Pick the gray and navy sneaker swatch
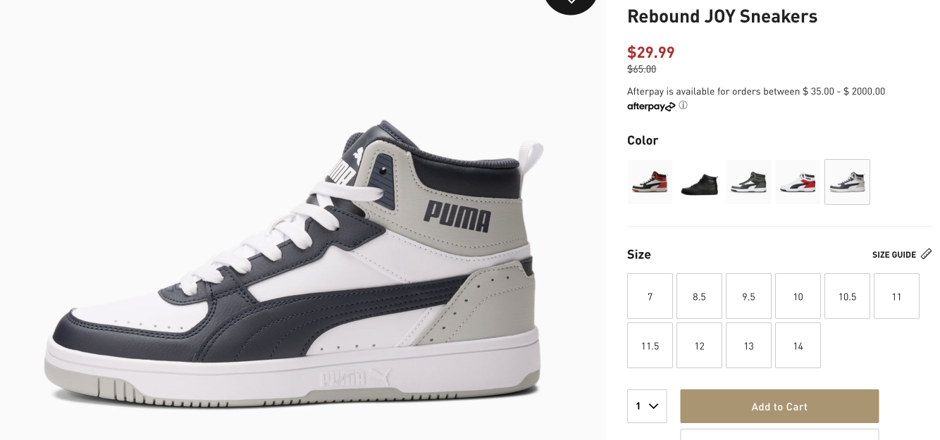The width and height of the screenshot is (940, 440). (x=847, y=182)
